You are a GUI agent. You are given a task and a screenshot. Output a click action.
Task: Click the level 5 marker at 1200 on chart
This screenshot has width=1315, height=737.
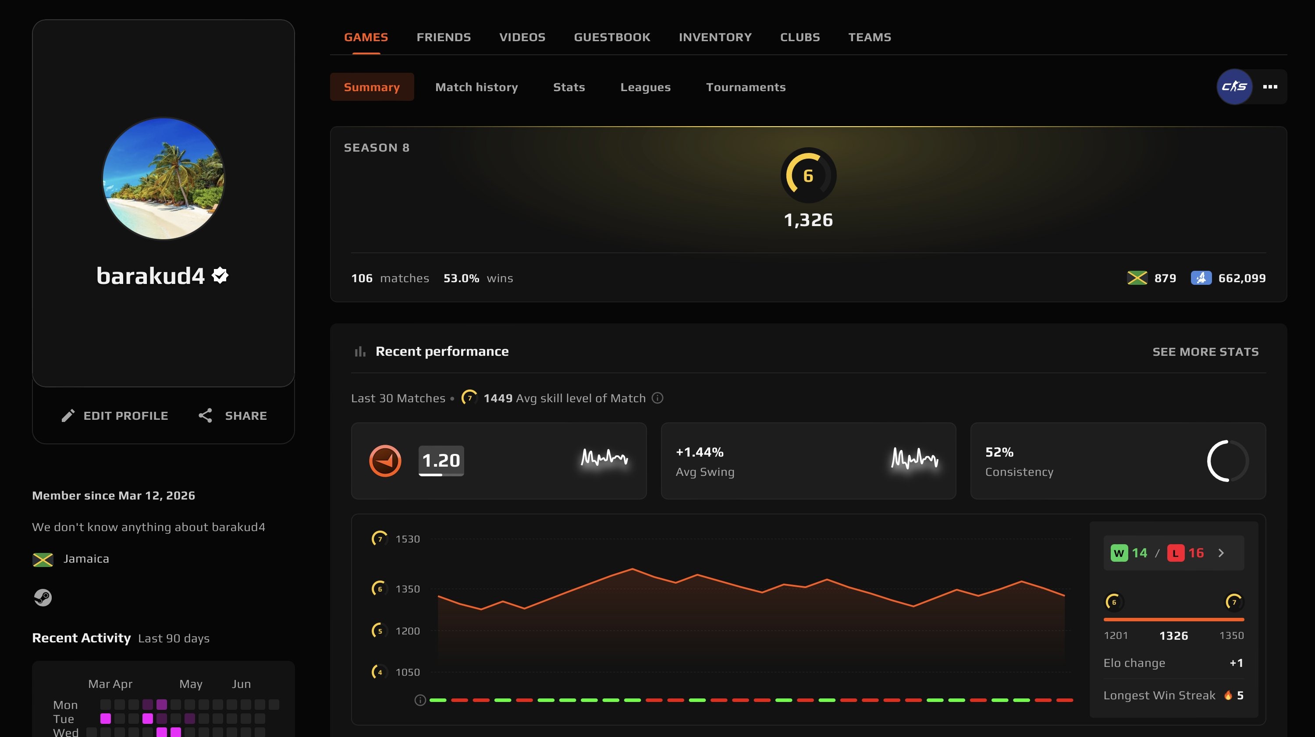tap(379, 631)
